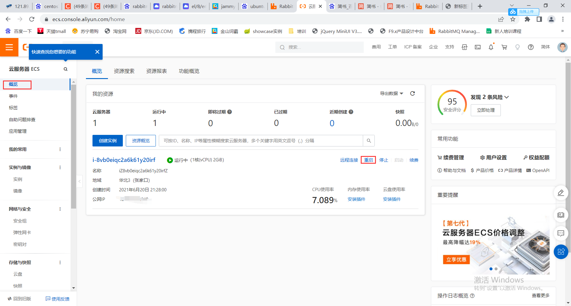The height and width of the screenshot is (306, 571).
Task: Expand the 发现 2 条风险 chevron
Action: click(507, 97)
